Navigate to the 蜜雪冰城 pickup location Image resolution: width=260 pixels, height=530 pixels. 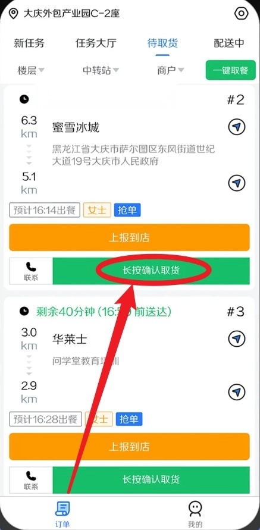pyautogui.click(x=236, y=127)
